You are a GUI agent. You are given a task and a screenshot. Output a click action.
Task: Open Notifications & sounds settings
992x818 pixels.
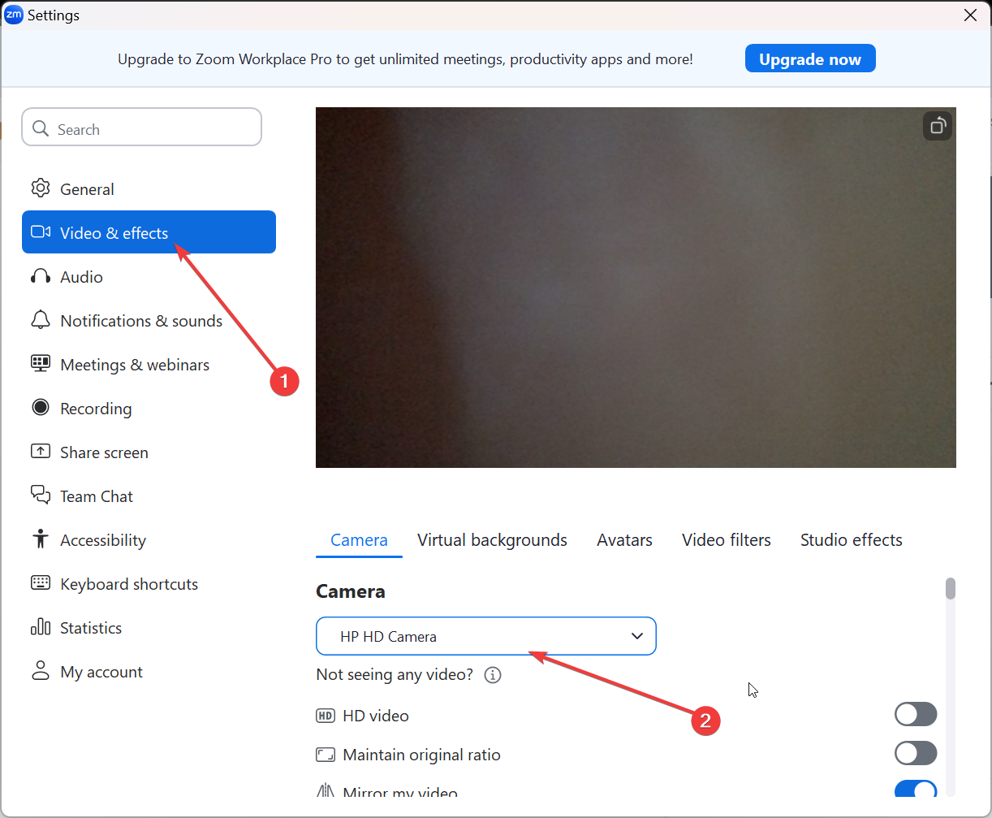coord(149,320)
